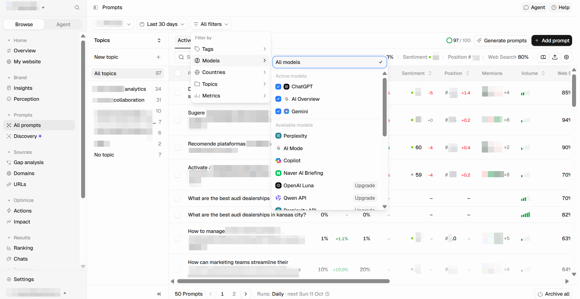Choose Metrics in the Filter by menu
Screen dimensions: 580x299
tap(231, 96)
